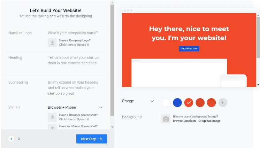Expand the Orange color theme dropdown
The height and width of the screenshot is (148, 260).
click(138, 101)
